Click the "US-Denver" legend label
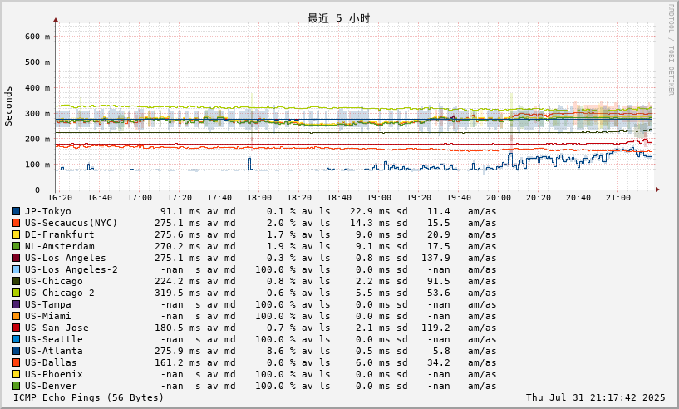The image size is (679, 409). pyautogui.click(x=51, y=386)
